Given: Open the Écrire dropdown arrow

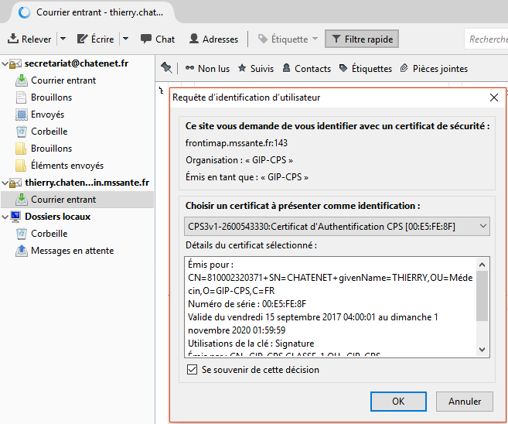Looking at the screenshot, I should tap(126, 39).
